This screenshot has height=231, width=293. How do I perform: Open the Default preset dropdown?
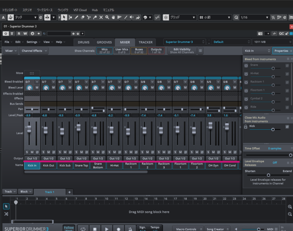224,42
